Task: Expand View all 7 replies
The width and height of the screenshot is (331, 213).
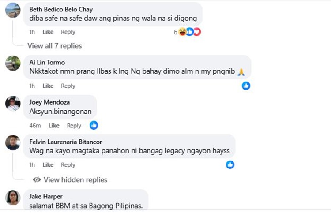Action: click(x=54, y=46)
